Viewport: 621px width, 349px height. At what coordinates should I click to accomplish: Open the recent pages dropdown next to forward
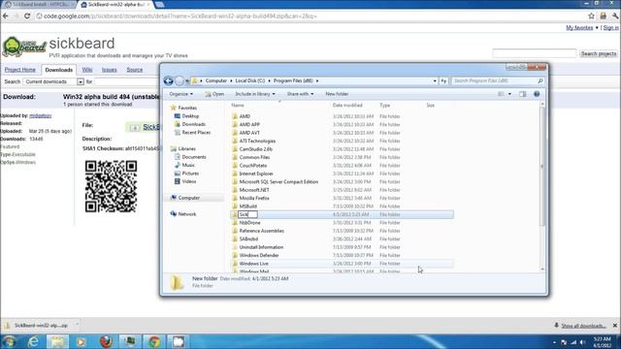[x=187, y=81]
